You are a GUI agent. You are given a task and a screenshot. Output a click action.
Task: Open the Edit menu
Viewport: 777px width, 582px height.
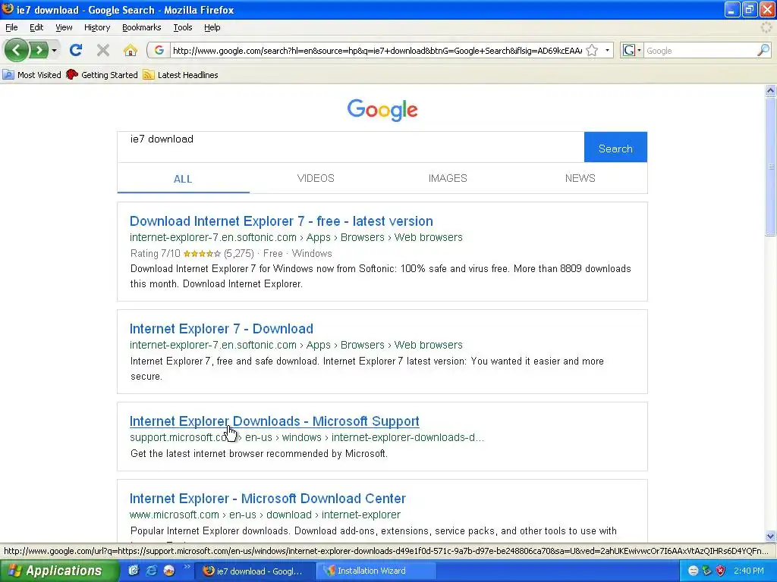click(x=36, y=27)
